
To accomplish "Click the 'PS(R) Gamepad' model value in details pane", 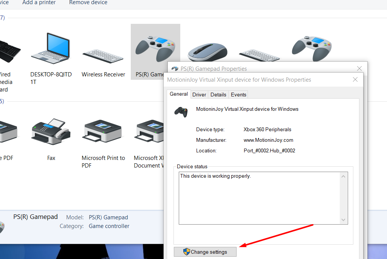I will click(x=108, y=217).
